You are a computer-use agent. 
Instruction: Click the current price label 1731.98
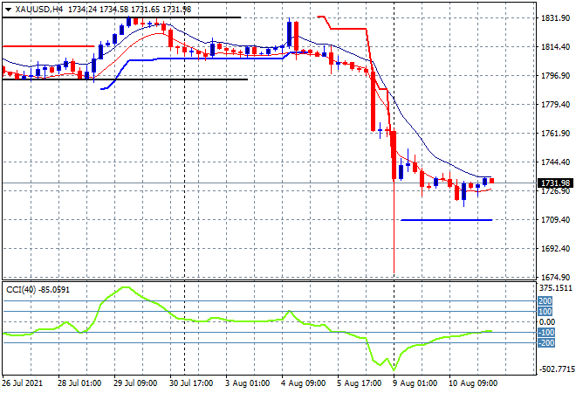pos(555,183)
